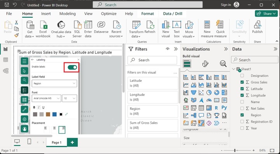The height and width of the screenshot is (154, 280).
Task: Select the Scatter chart visualization
Action: pyautogui.click(x=201, y=92)
